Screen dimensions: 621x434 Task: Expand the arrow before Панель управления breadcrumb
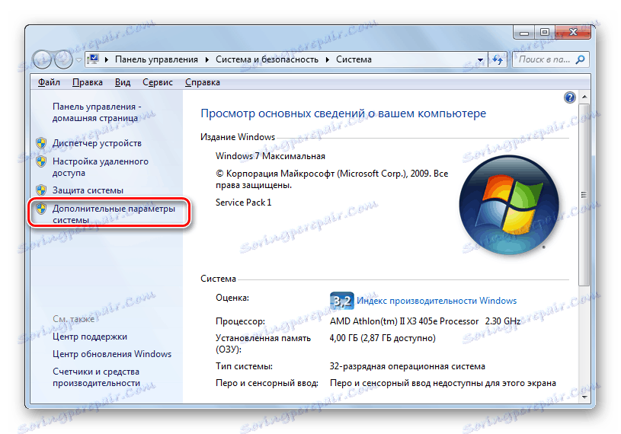click(x=107, y=59)
